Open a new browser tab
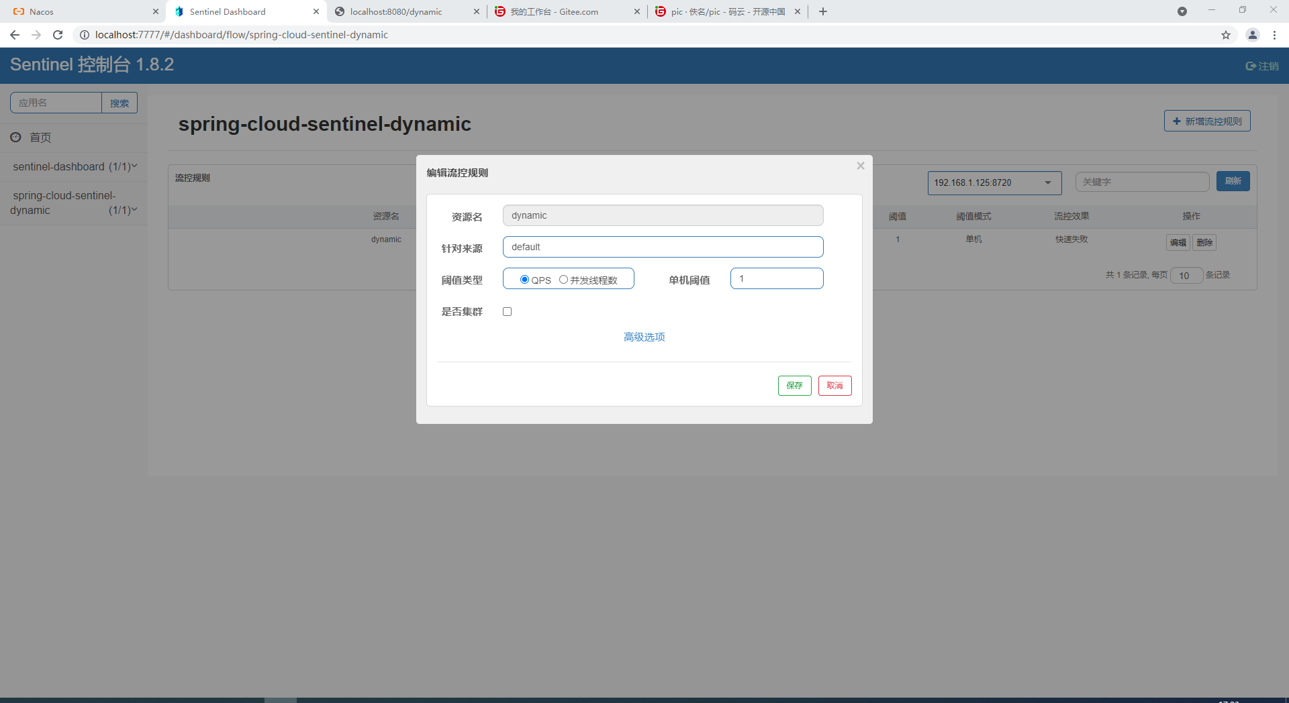 click(x=823, y=11)
